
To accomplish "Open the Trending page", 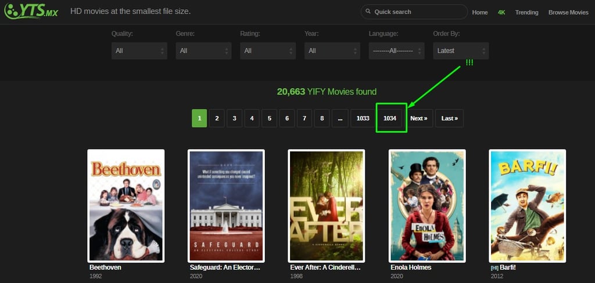I will 526,12.
